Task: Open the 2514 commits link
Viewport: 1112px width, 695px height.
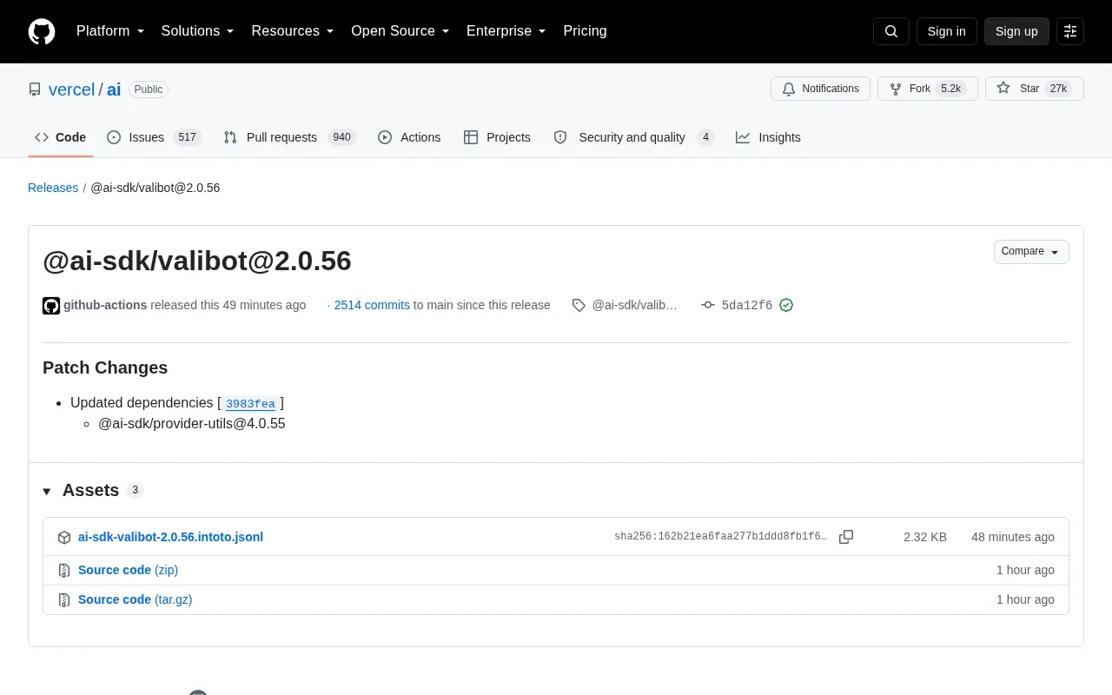Action: tap(372, 305)
